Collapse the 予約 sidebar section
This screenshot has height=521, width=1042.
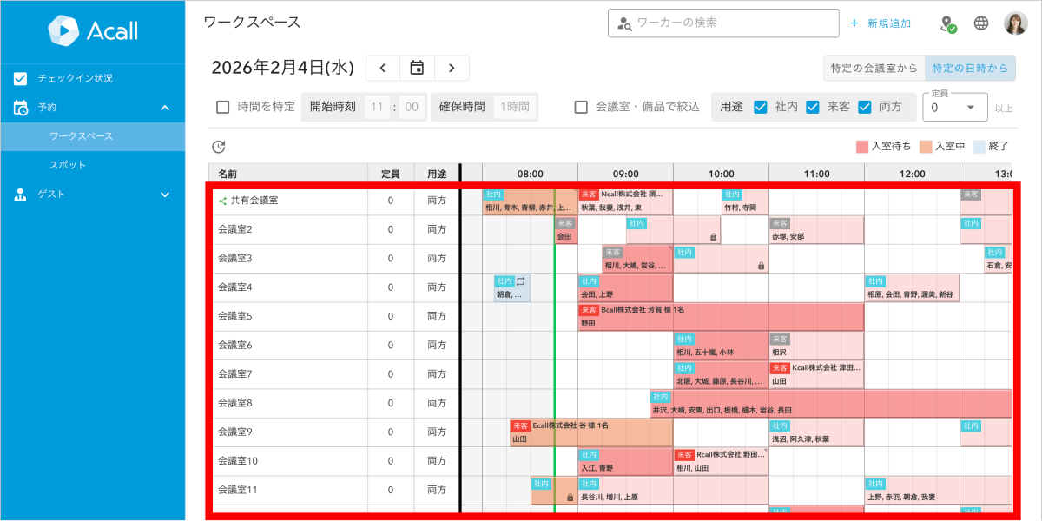(165, 108)
